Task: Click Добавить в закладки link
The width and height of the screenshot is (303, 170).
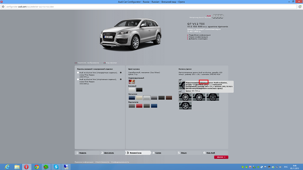Action: pos(198,39)
